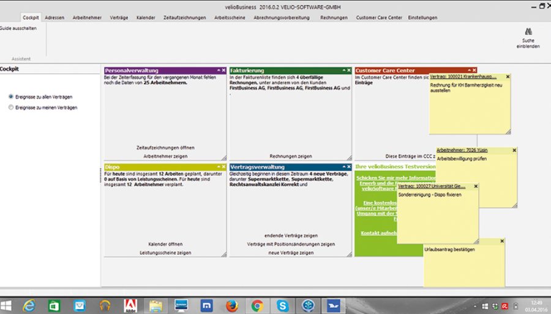
Task: Collapse the Customer Care Center panel arrow
Action: click(470, 70)
